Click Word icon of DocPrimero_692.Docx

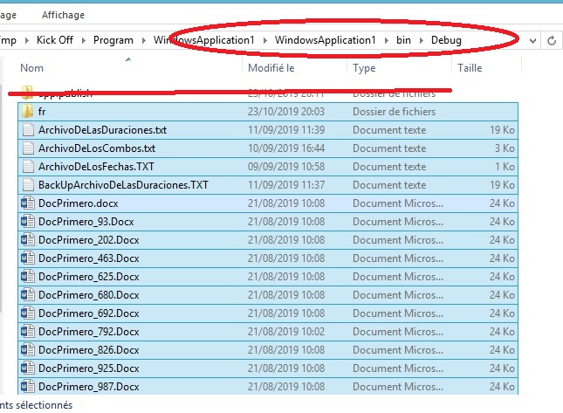tap(28, 313)
